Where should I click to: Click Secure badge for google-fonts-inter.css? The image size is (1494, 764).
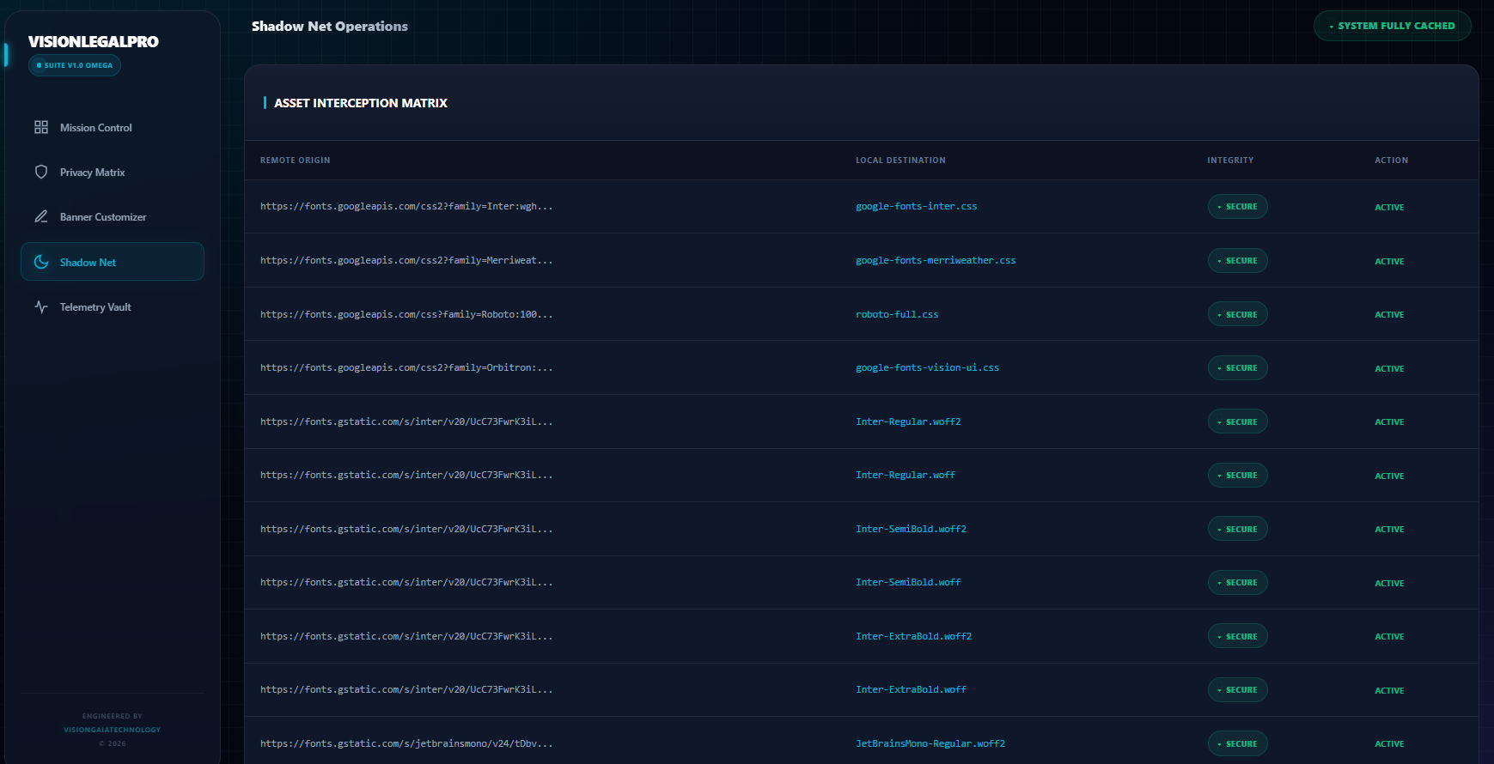(x=1237, y=206)
